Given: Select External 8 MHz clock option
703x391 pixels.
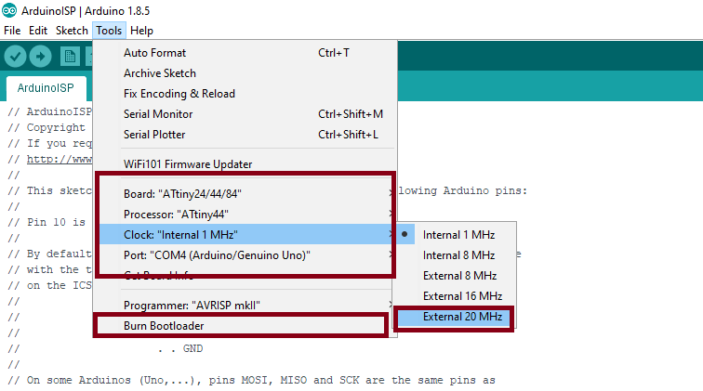Looking at the screenshot, I should click(x=457, y=276).
